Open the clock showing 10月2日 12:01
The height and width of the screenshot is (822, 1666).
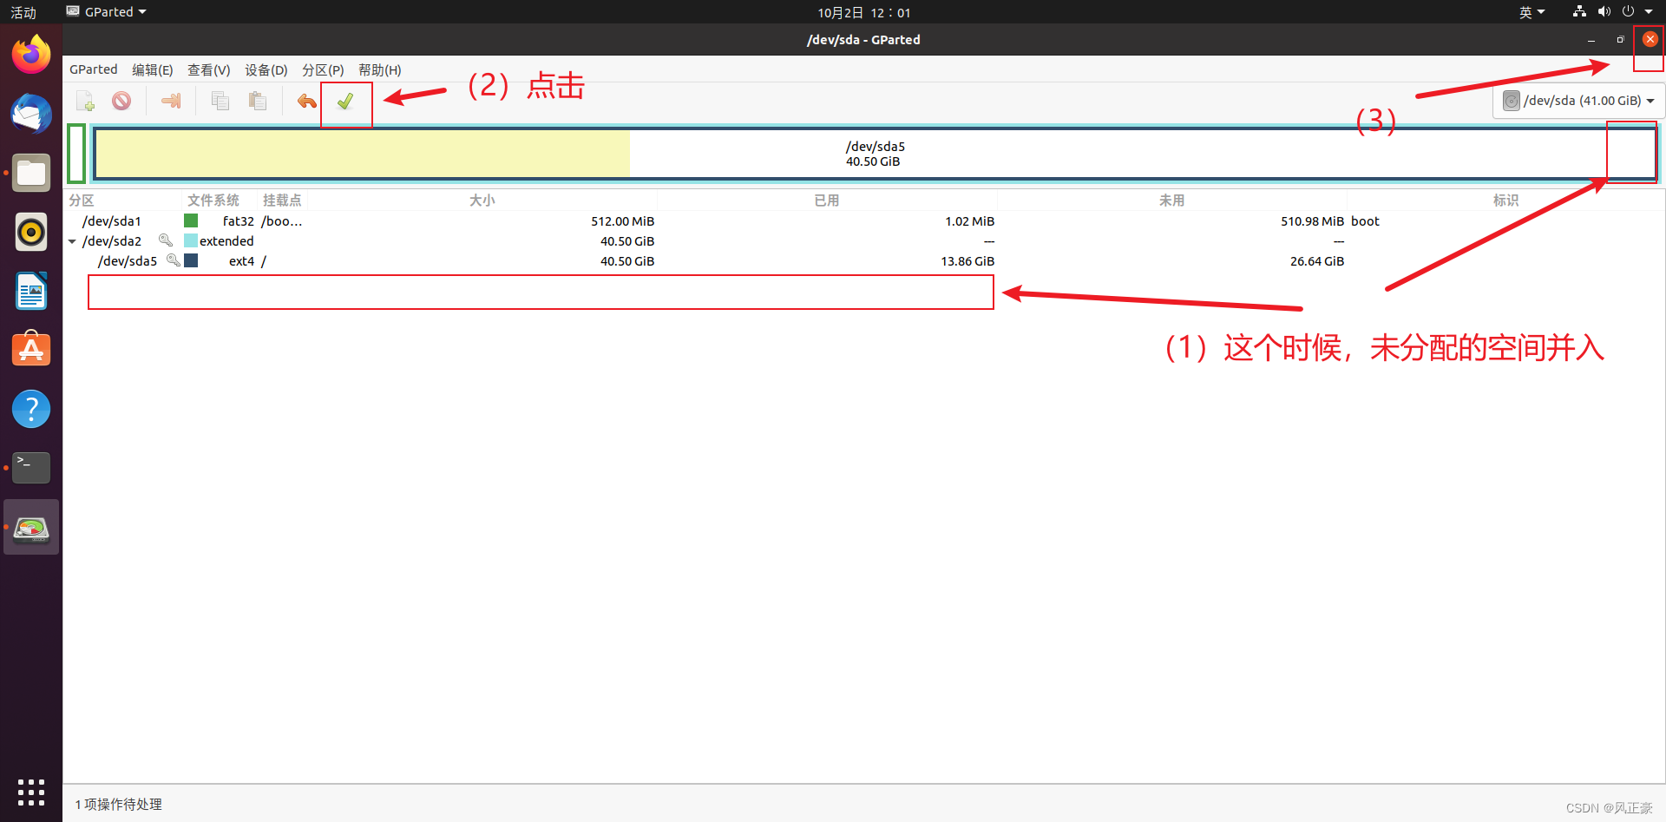(864, 12)
